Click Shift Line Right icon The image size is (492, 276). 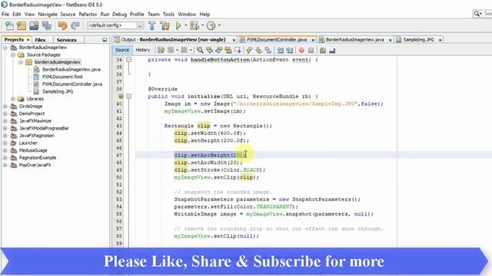coord(290,50)
